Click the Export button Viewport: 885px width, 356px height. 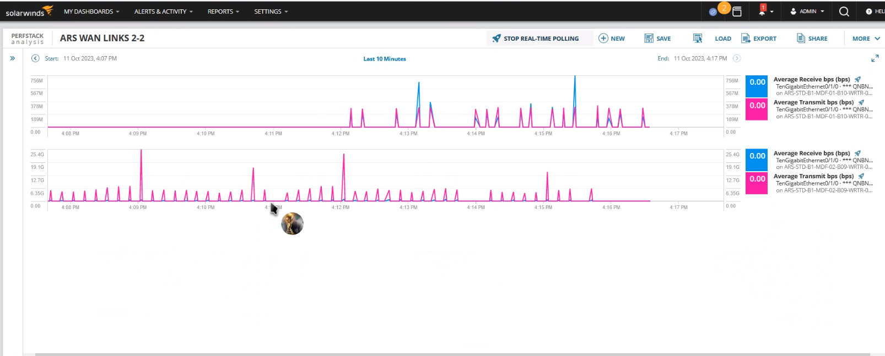[759, 39]
